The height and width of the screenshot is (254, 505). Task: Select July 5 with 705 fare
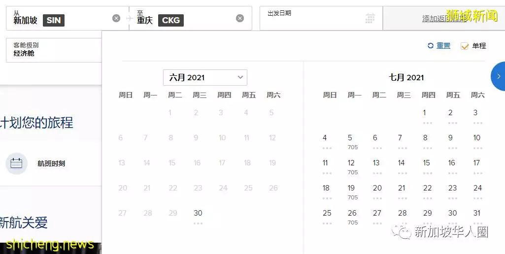click(x=352, y=142)
